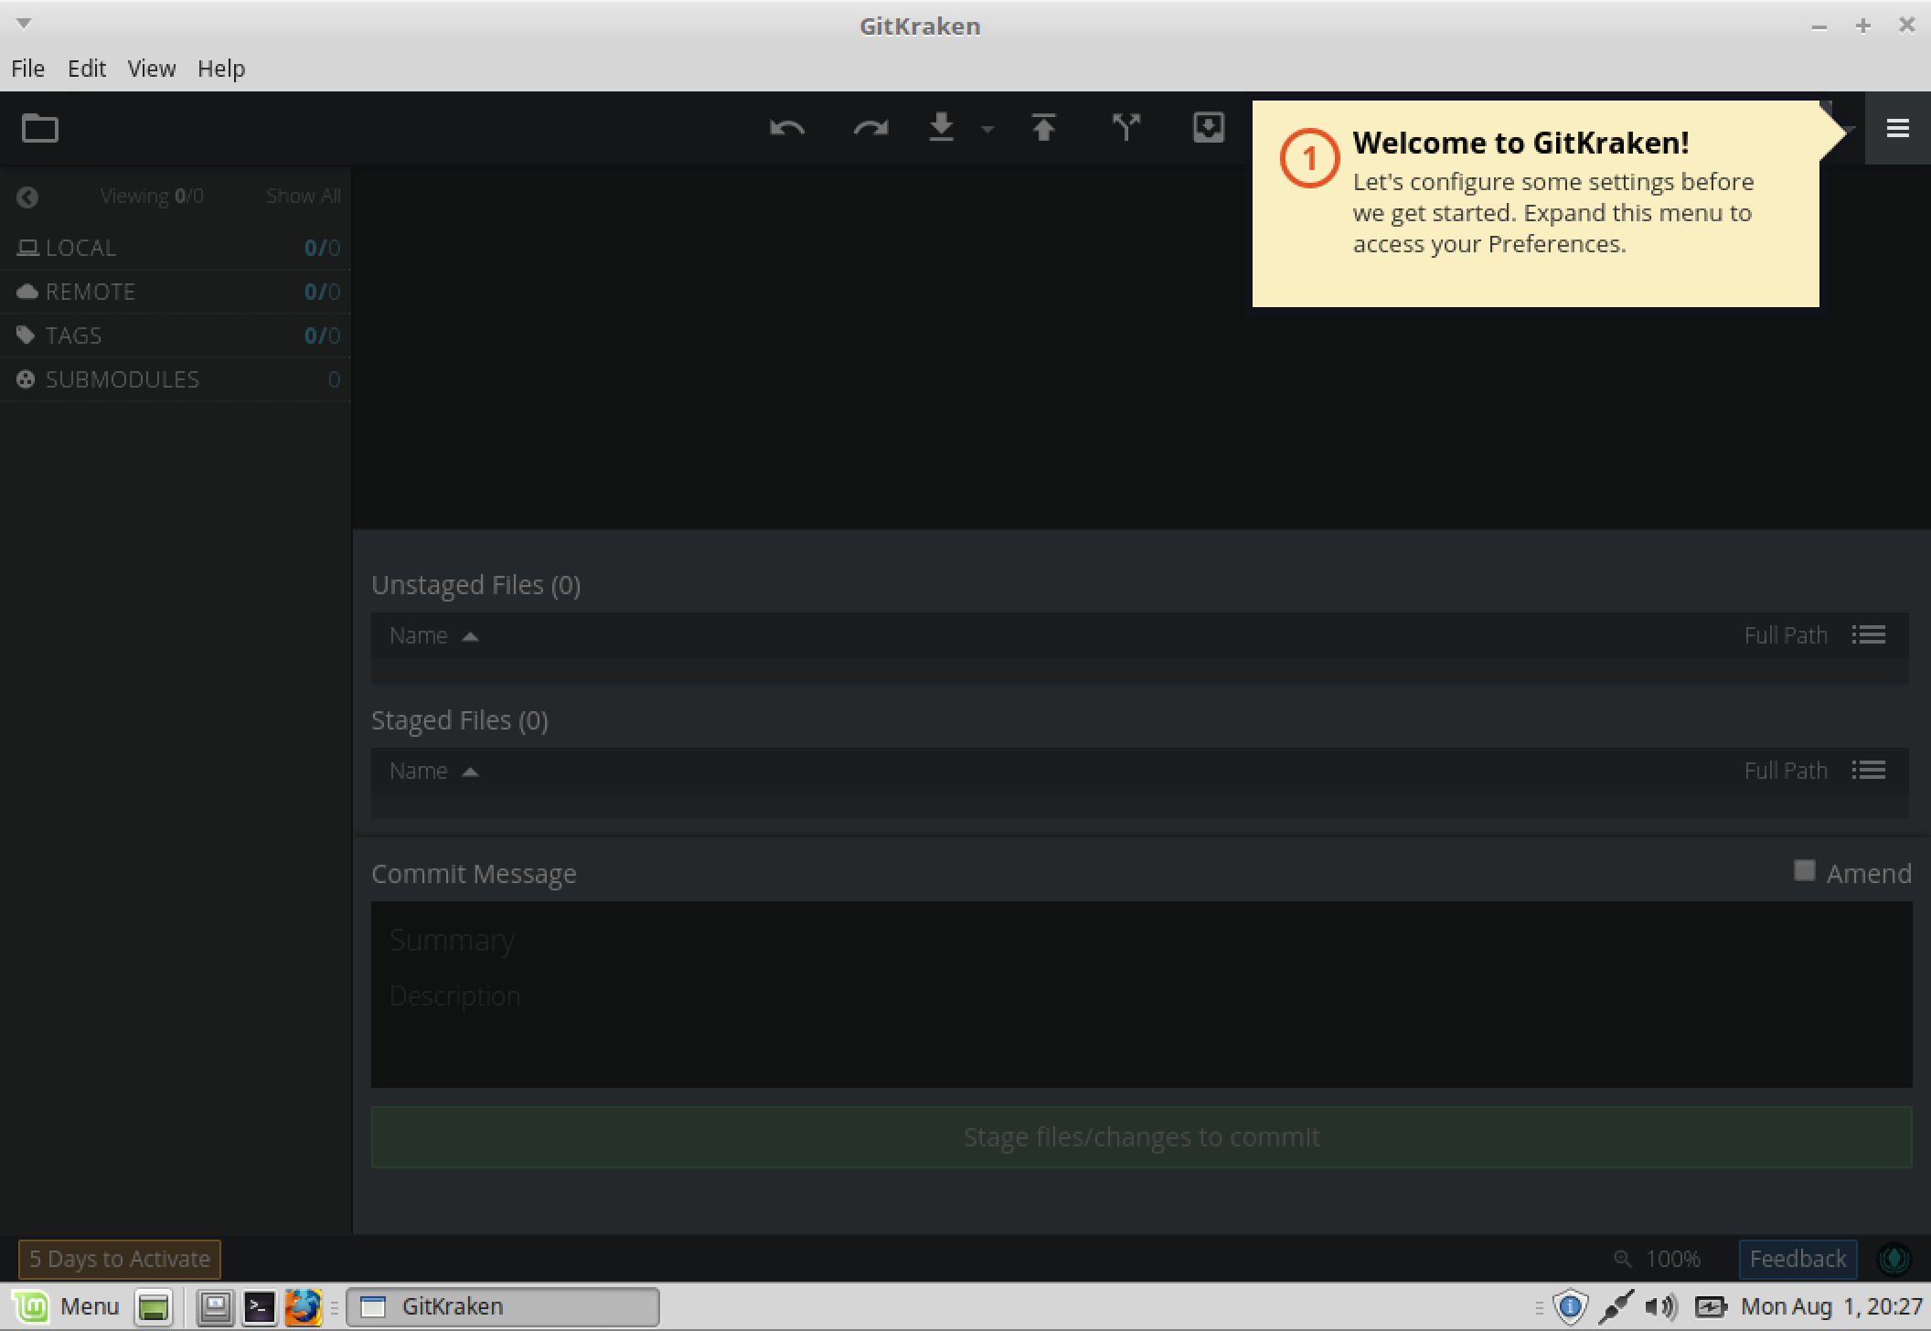Open the View menu
Screen dimensions: 1931x1331
click(151, 69)
